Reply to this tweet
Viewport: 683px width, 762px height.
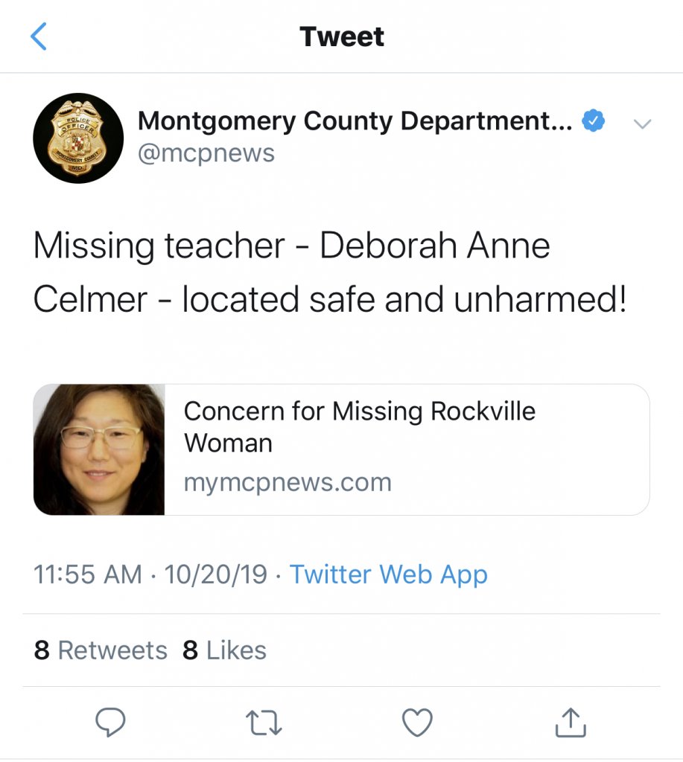click(x=110, y=721)
